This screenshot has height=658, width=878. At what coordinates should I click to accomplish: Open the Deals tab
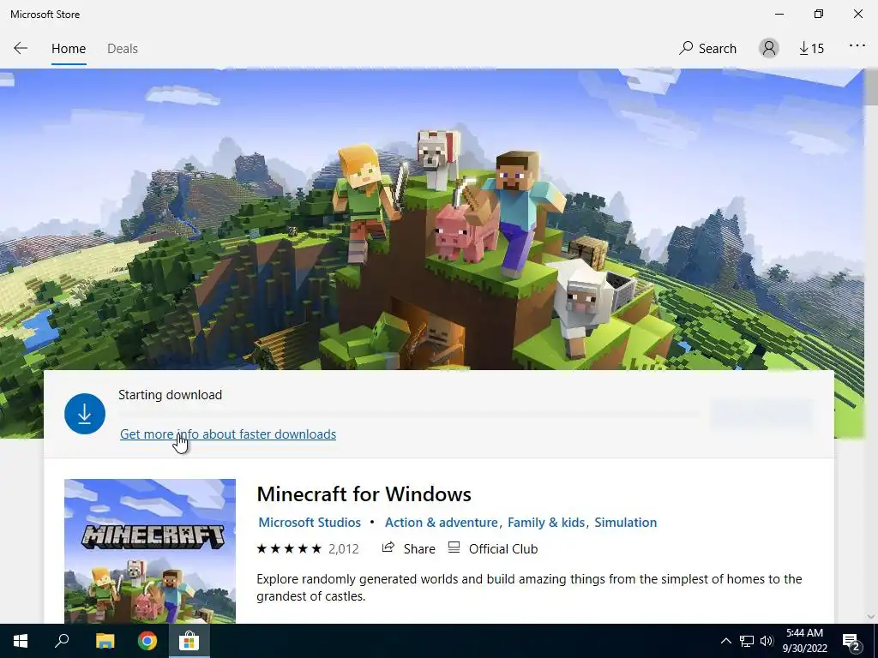point(122,49)
